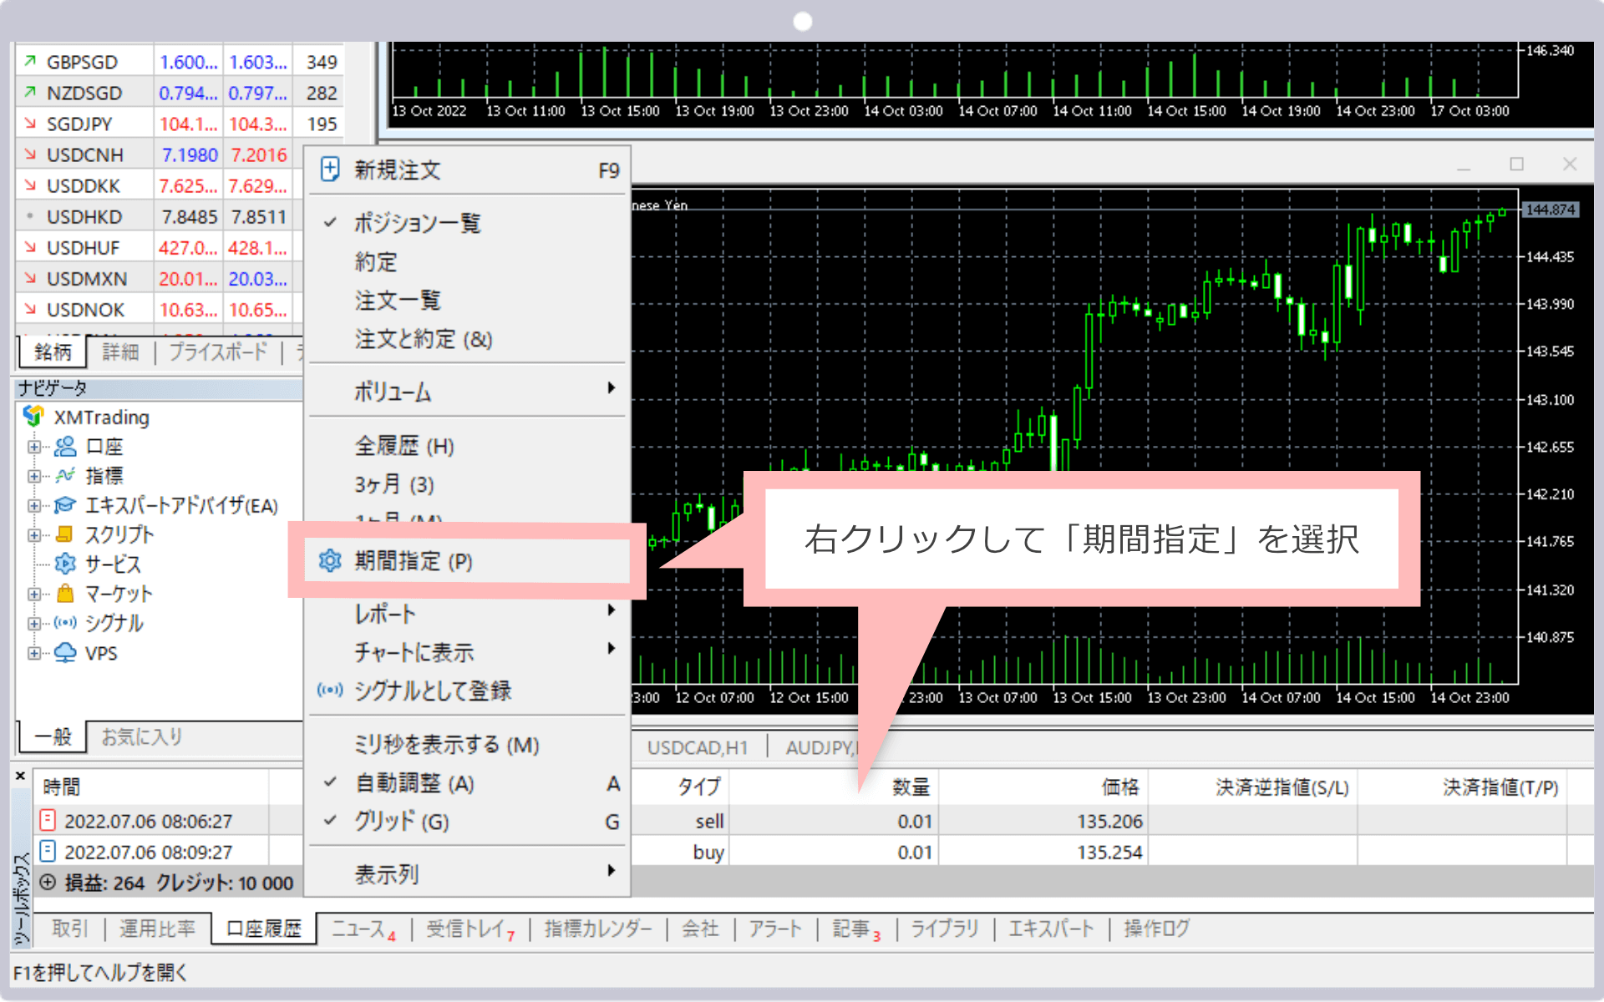Switch to the 取引 tab in Toolbox
This screenshot has width=1604, height=1002.
(x=69, y=929)
